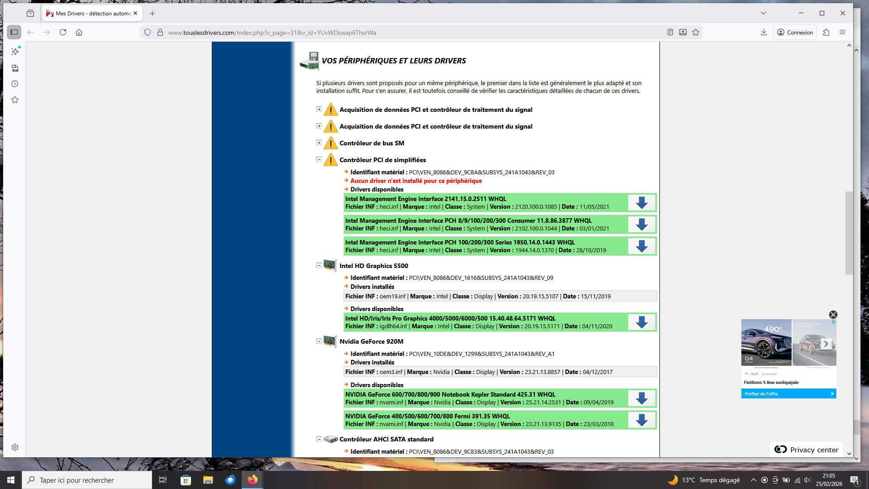Collapse the Intel HD Graphics 5500 entry

click(x=319, y=265)
